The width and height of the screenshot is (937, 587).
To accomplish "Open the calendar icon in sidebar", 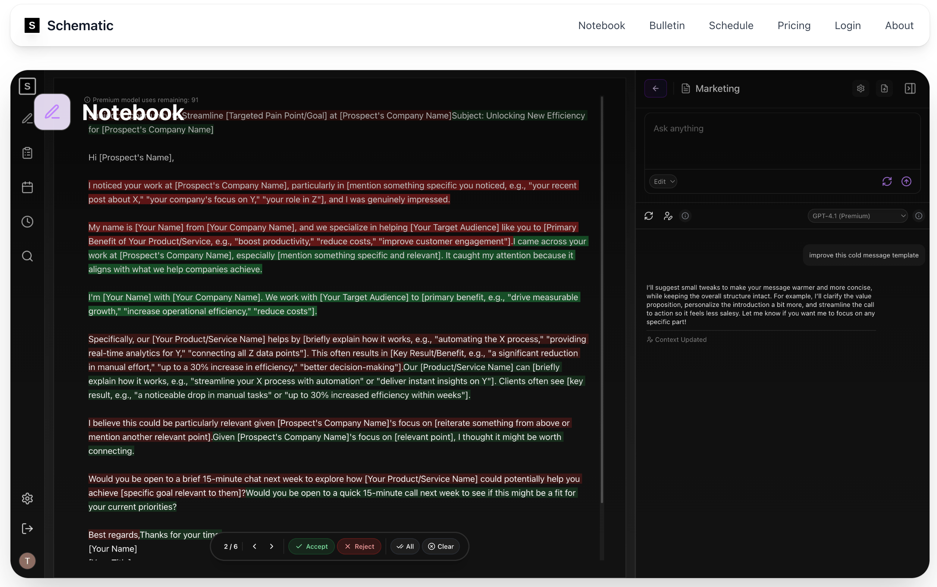I will pyautogui.click(x=27, y=187).
